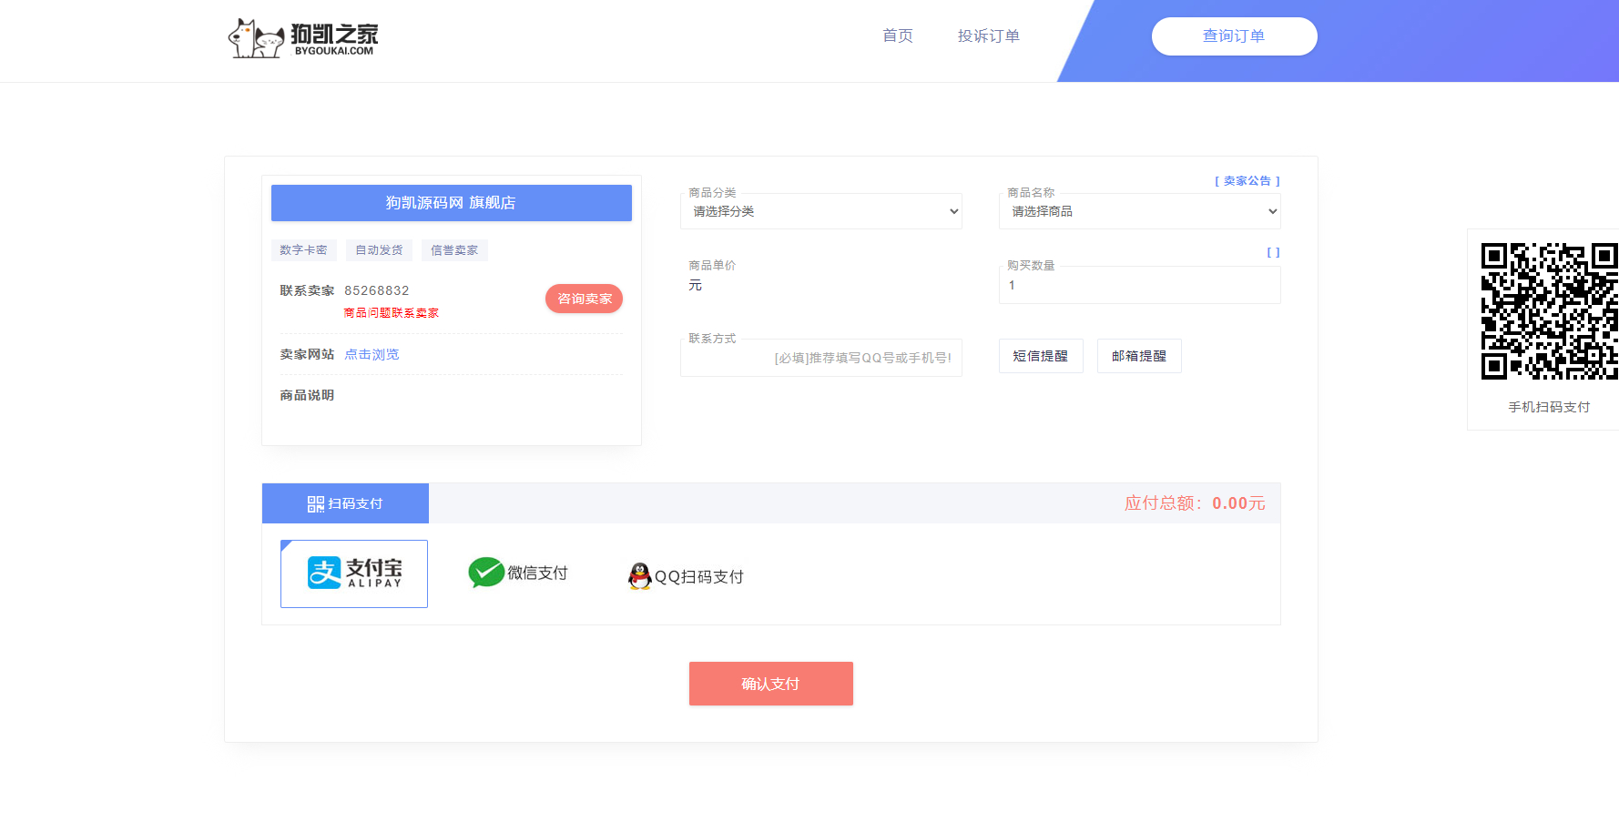The width and height of the screenshot is (1619, 822).
Task: Toggle the 邮箱提醒 email reminder option
Action: click(x=1139, y=356)
